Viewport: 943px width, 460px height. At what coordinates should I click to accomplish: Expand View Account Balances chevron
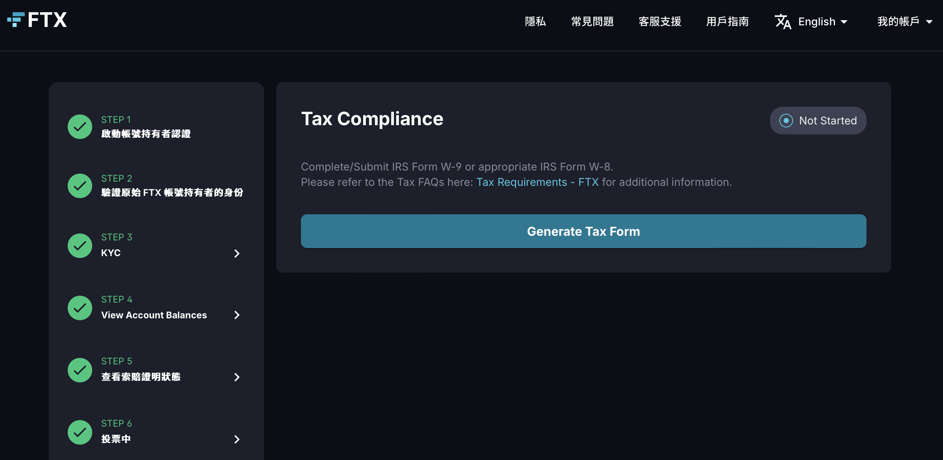(x=237, y=315)
